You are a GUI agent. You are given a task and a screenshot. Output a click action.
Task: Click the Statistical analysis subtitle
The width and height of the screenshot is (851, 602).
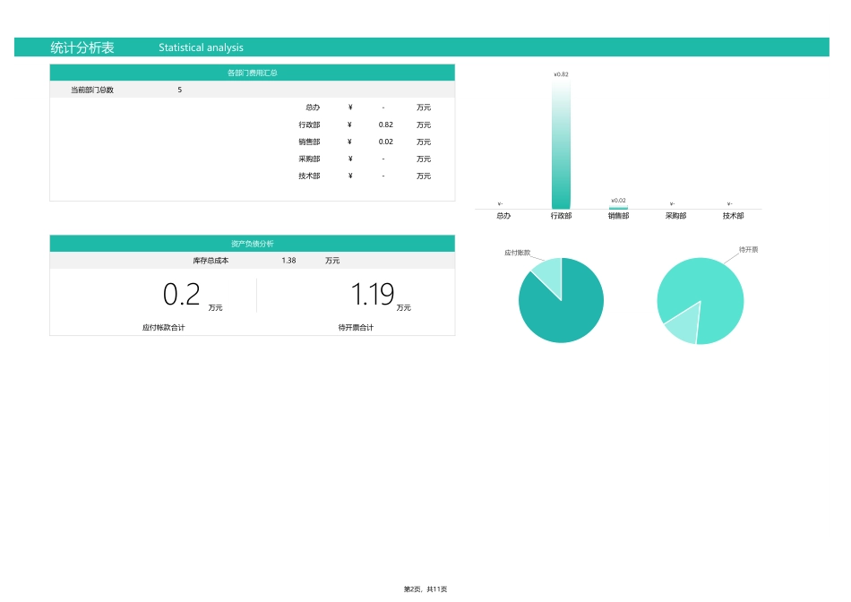pos(201,47)
